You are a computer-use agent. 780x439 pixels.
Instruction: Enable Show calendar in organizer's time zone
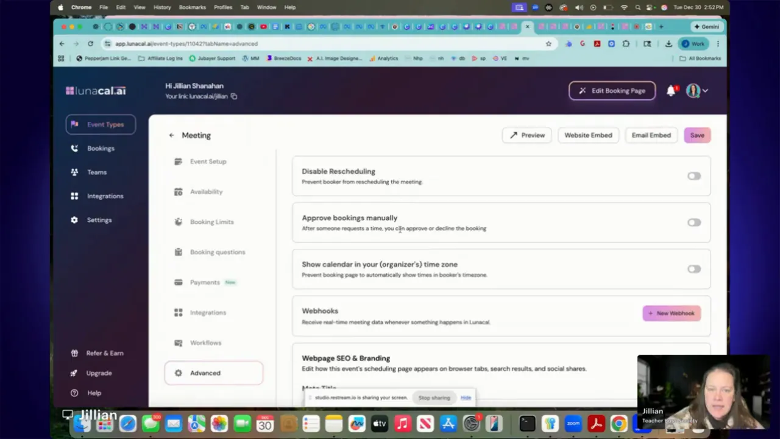(694, 268)
